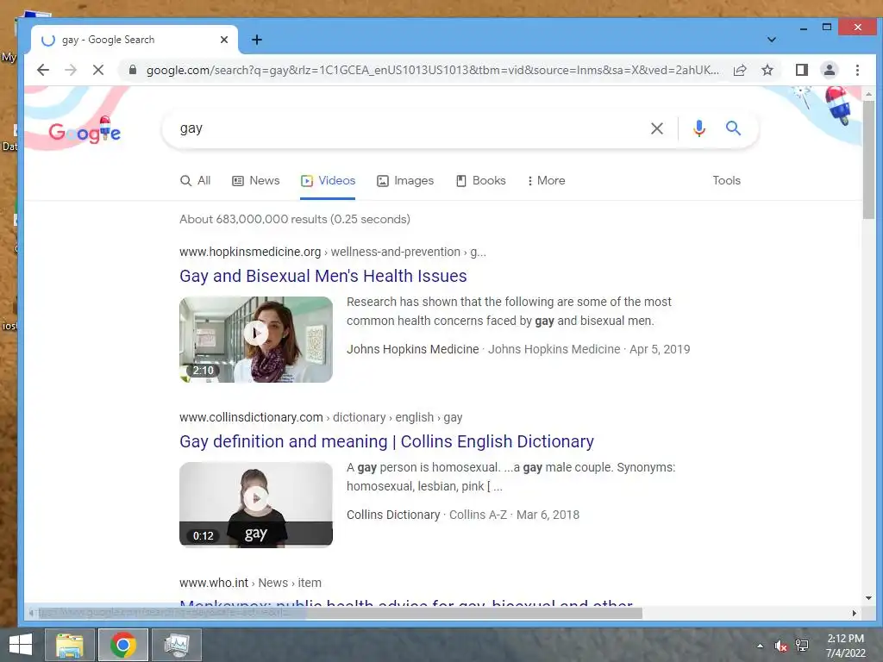Switch to the All results tab
The height and width of the screenshot is (662, 883).
(x=196, y=181)
